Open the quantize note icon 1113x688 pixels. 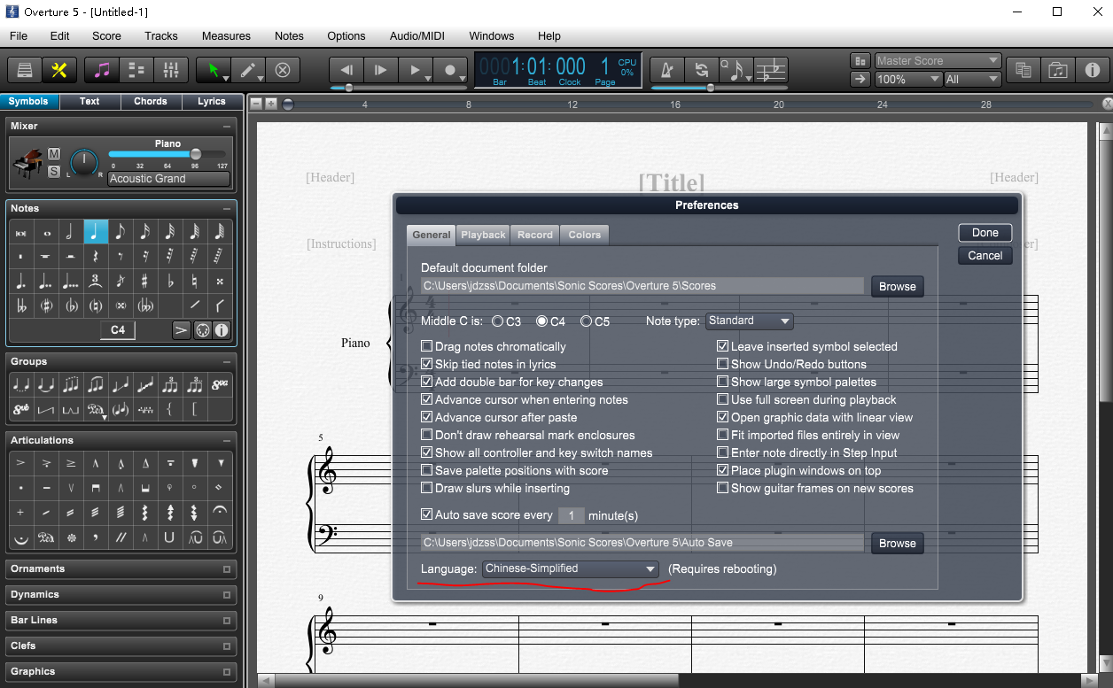pyautogui.click(x=736, y=70)
